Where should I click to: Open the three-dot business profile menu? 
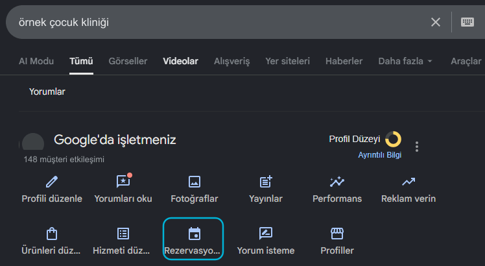(x=417, y=147)
